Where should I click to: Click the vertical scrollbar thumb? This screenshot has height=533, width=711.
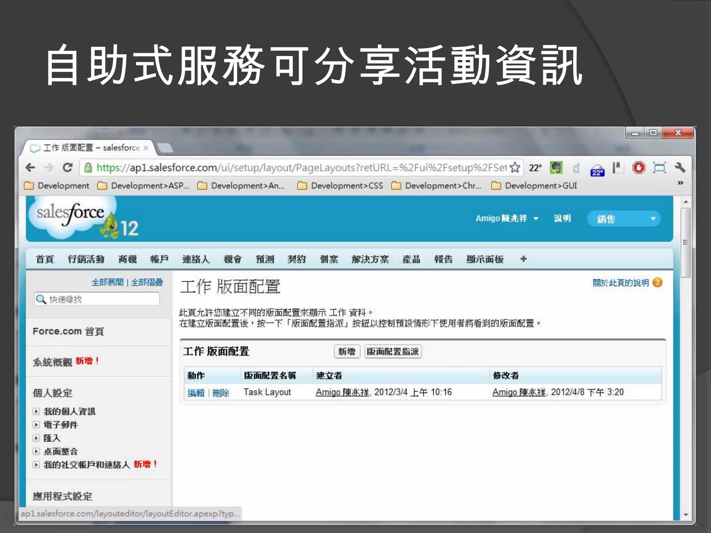point(685,243)
